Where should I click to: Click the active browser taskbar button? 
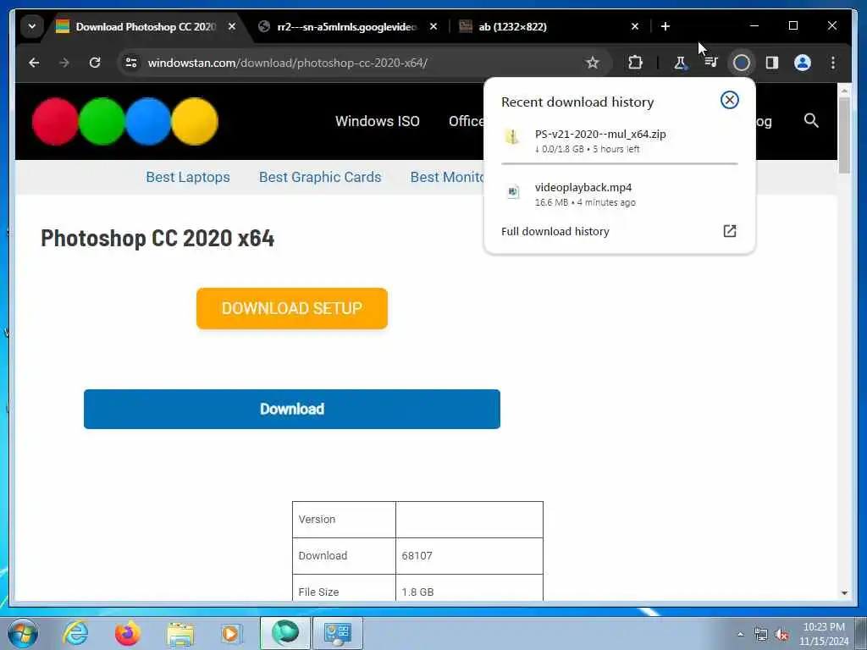click(x=285, y=633)
